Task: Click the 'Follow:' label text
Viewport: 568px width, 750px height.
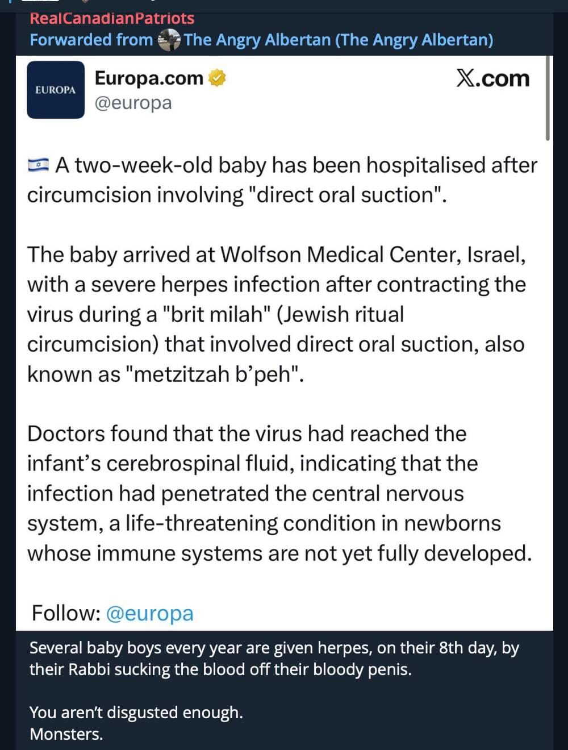Action: click(66, 614)
